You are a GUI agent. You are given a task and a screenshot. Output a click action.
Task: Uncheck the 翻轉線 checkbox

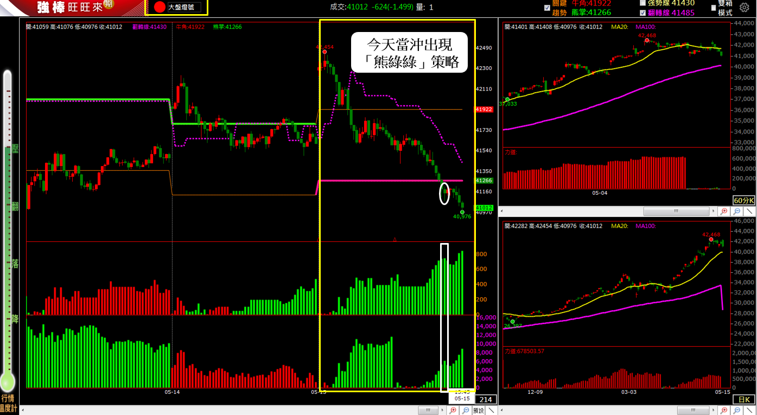click(643, 12)
